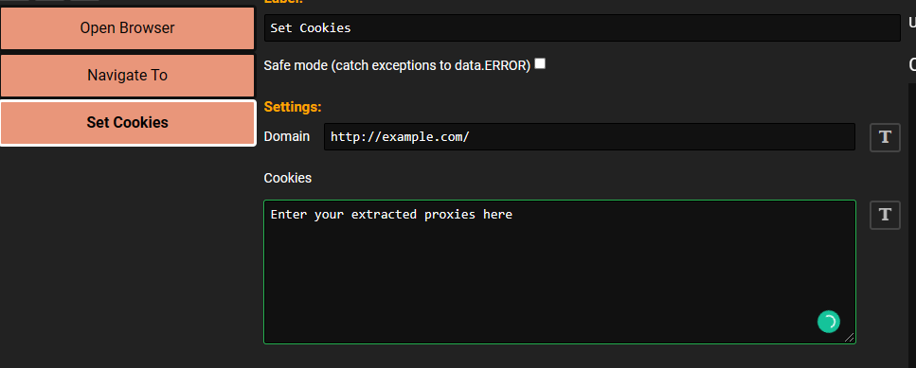This screenshot has height=368, width=916.
Task: Click the resize grip of Cookies textarea
Action: pyautogui.click(x=850, y=337)
